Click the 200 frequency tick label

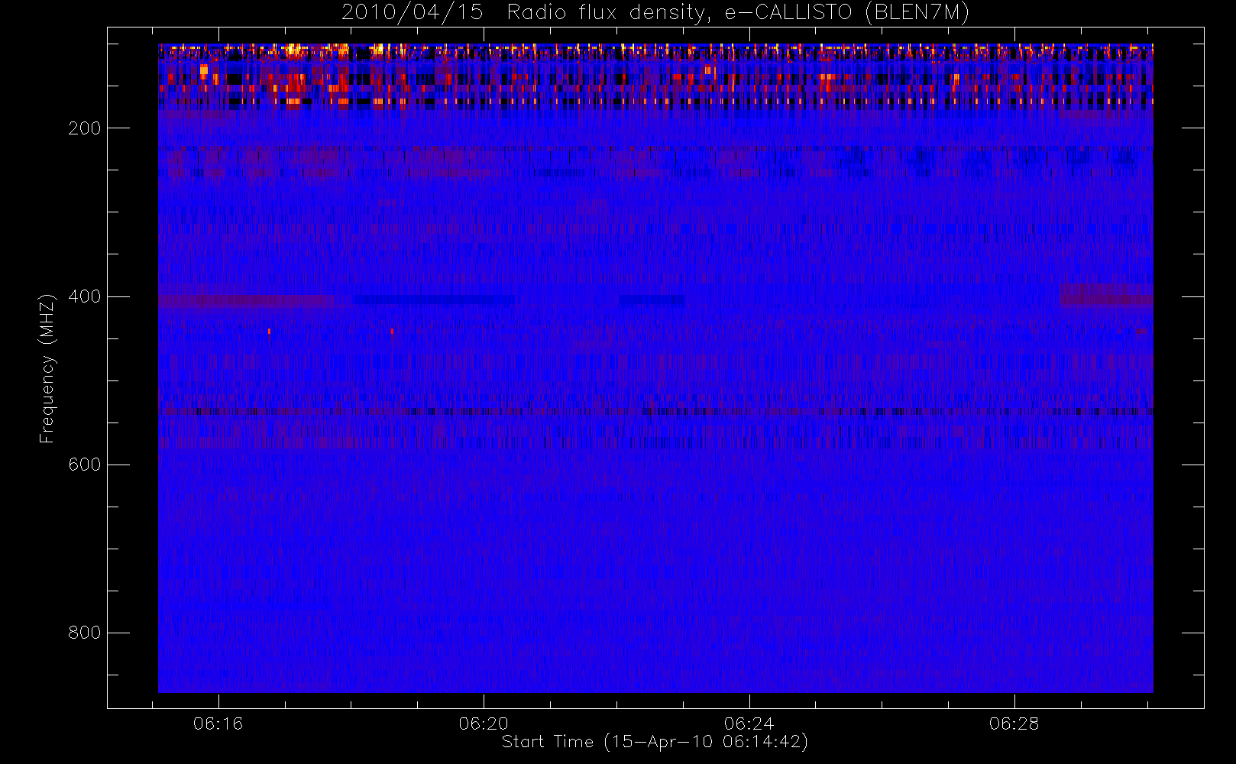point(85,128)
